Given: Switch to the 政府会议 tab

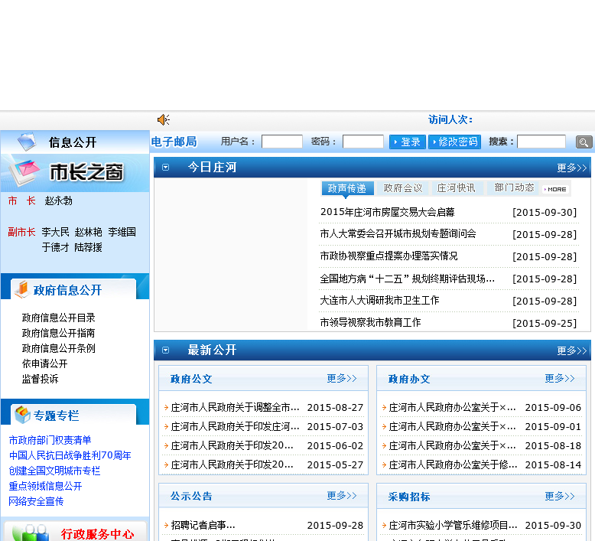Looking at the screenshot, I should tap(403, 188).
